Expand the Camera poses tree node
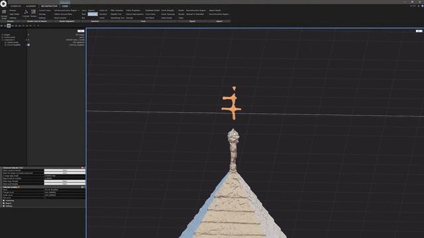This screenshot has width=424, height=238. tap(5, 42)
